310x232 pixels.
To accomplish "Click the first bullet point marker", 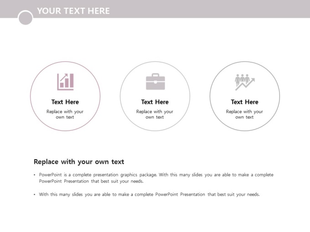I will click(x=35, y=175).
